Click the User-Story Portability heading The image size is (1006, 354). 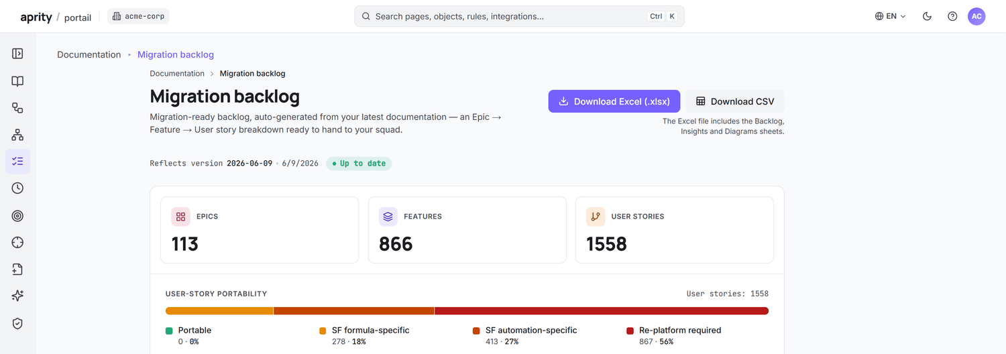click(216, 294)
